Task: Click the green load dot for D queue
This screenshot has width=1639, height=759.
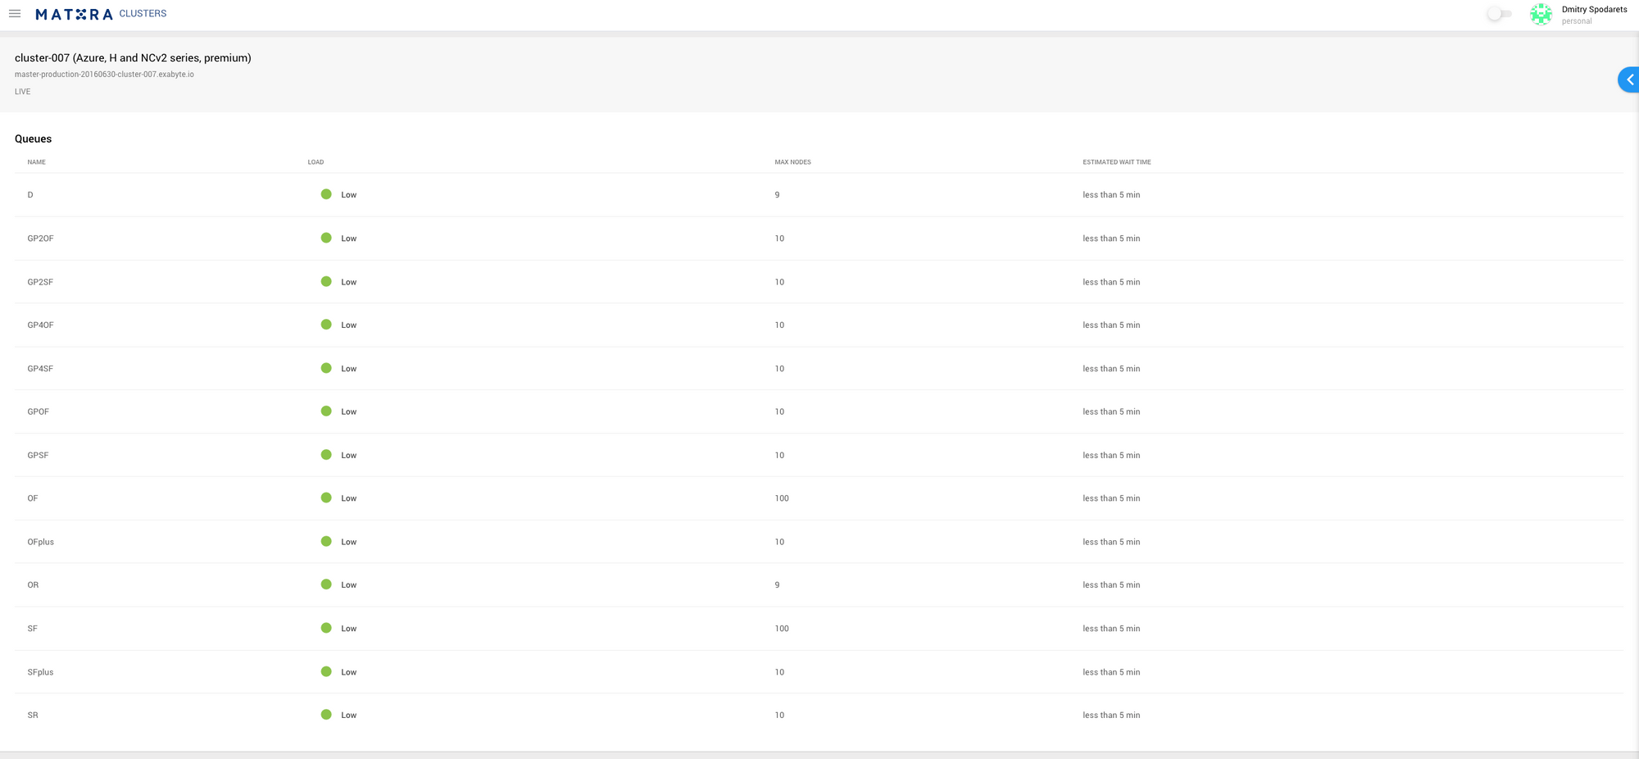Action: pos(326,194)
